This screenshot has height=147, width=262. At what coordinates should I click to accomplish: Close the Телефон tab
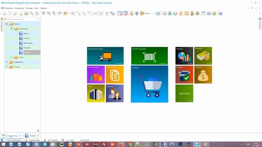38,136
